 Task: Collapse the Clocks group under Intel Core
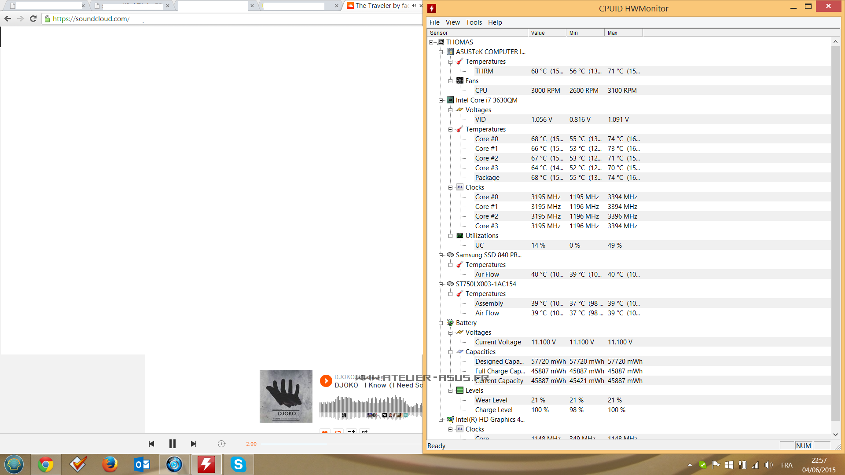[450, 187]
